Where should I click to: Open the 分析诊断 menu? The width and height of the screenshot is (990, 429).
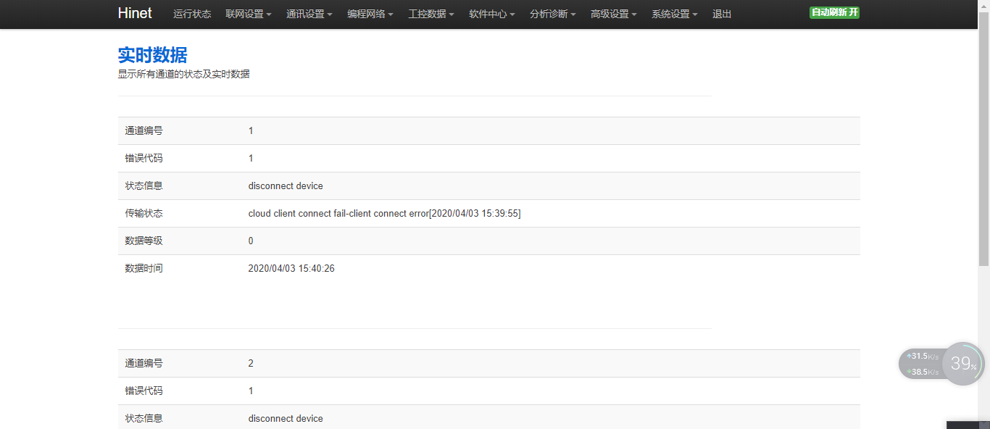pyautogui.click(x=553, y=14)
